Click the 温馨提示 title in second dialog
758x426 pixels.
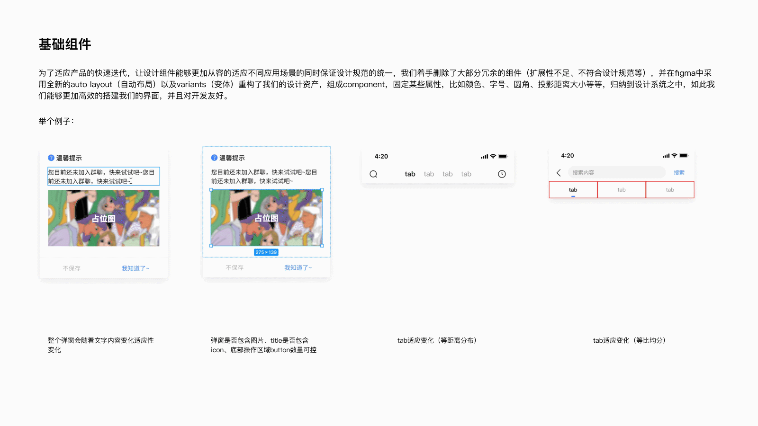click(232, 158)
